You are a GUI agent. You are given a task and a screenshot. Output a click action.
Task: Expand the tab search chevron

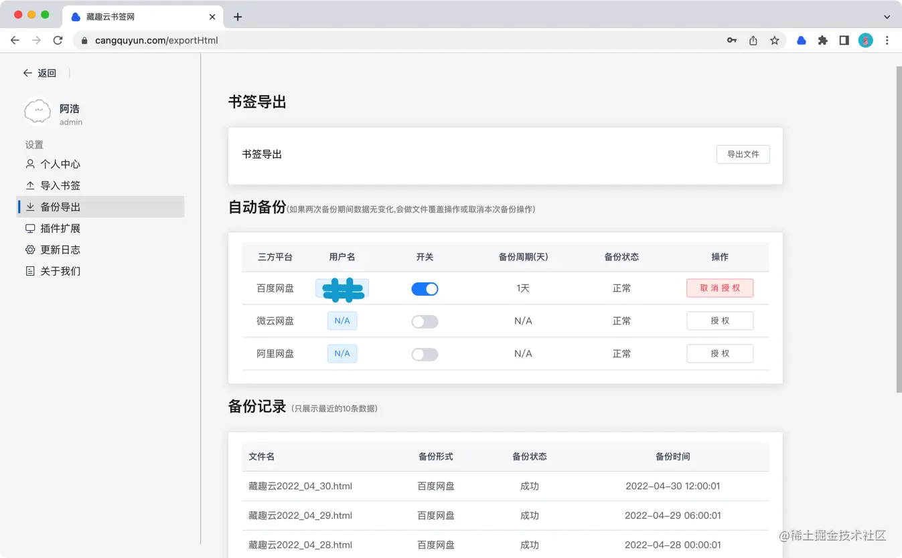(887, 17)
